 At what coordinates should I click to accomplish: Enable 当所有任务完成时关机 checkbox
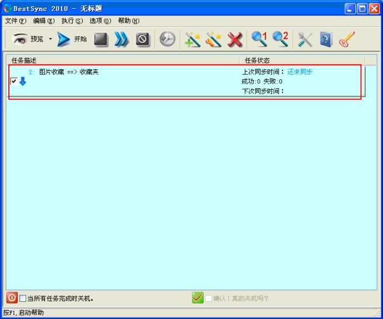click(23, 298)
